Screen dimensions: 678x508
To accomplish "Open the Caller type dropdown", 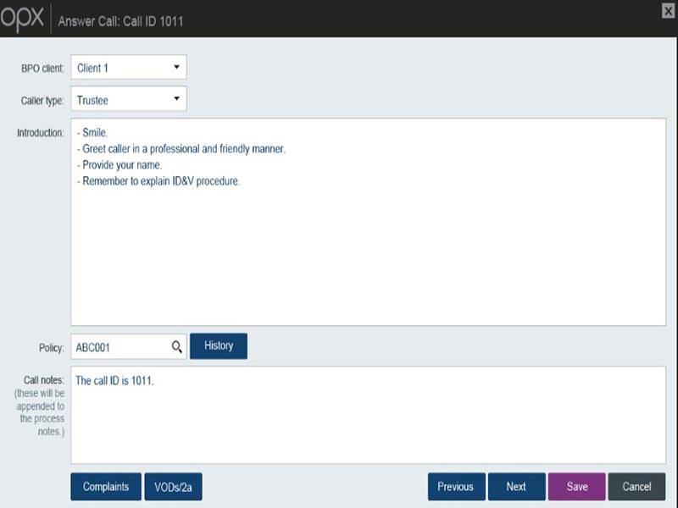I will click(x=128, y=99).
